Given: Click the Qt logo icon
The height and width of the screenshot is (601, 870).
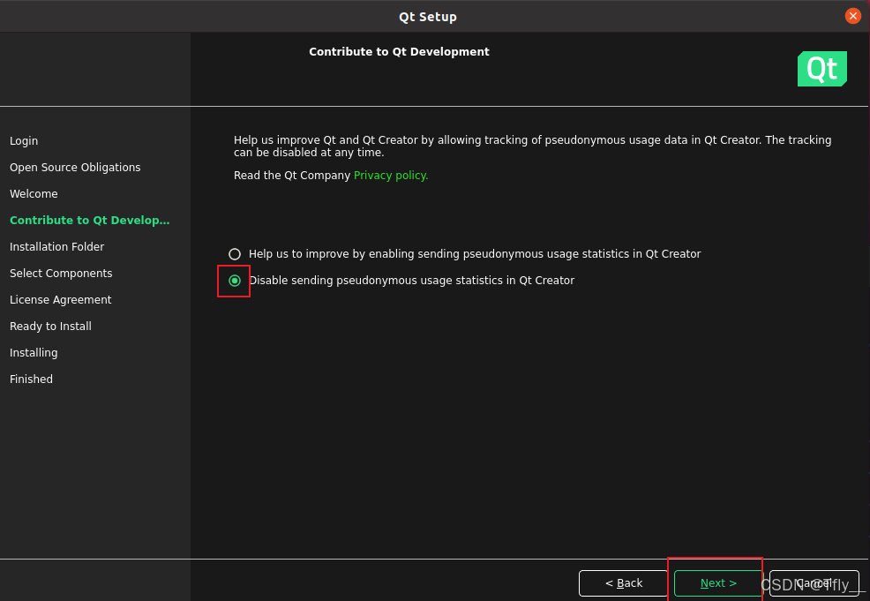Looking at the screenshot, I should point(821,69).
